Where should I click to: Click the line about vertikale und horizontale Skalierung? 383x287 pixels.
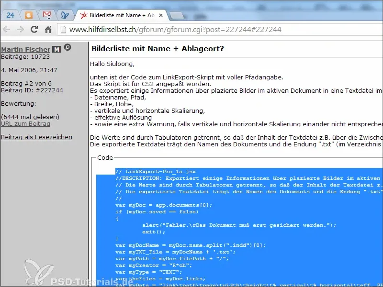[x=147, y=111]
